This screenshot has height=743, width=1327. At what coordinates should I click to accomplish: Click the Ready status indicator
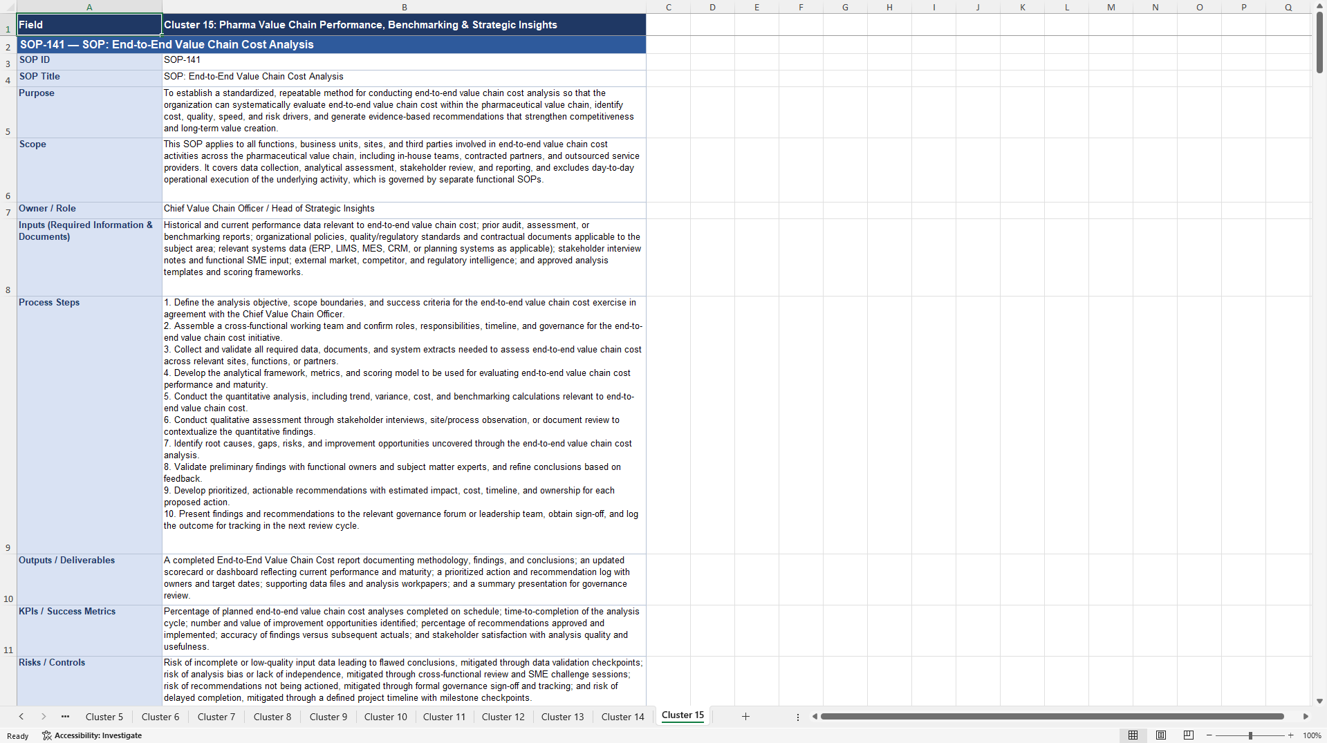click(18, 736)
